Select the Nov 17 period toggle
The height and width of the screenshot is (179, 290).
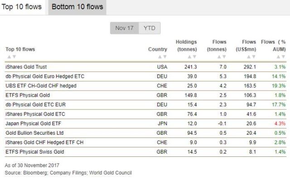point(124,28)
